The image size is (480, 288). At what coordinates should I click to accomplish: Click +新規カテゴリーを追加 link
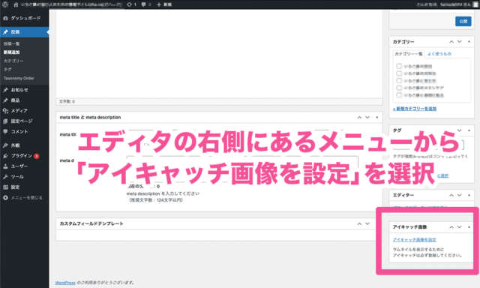pyautogui.click(x=415, y=109)
